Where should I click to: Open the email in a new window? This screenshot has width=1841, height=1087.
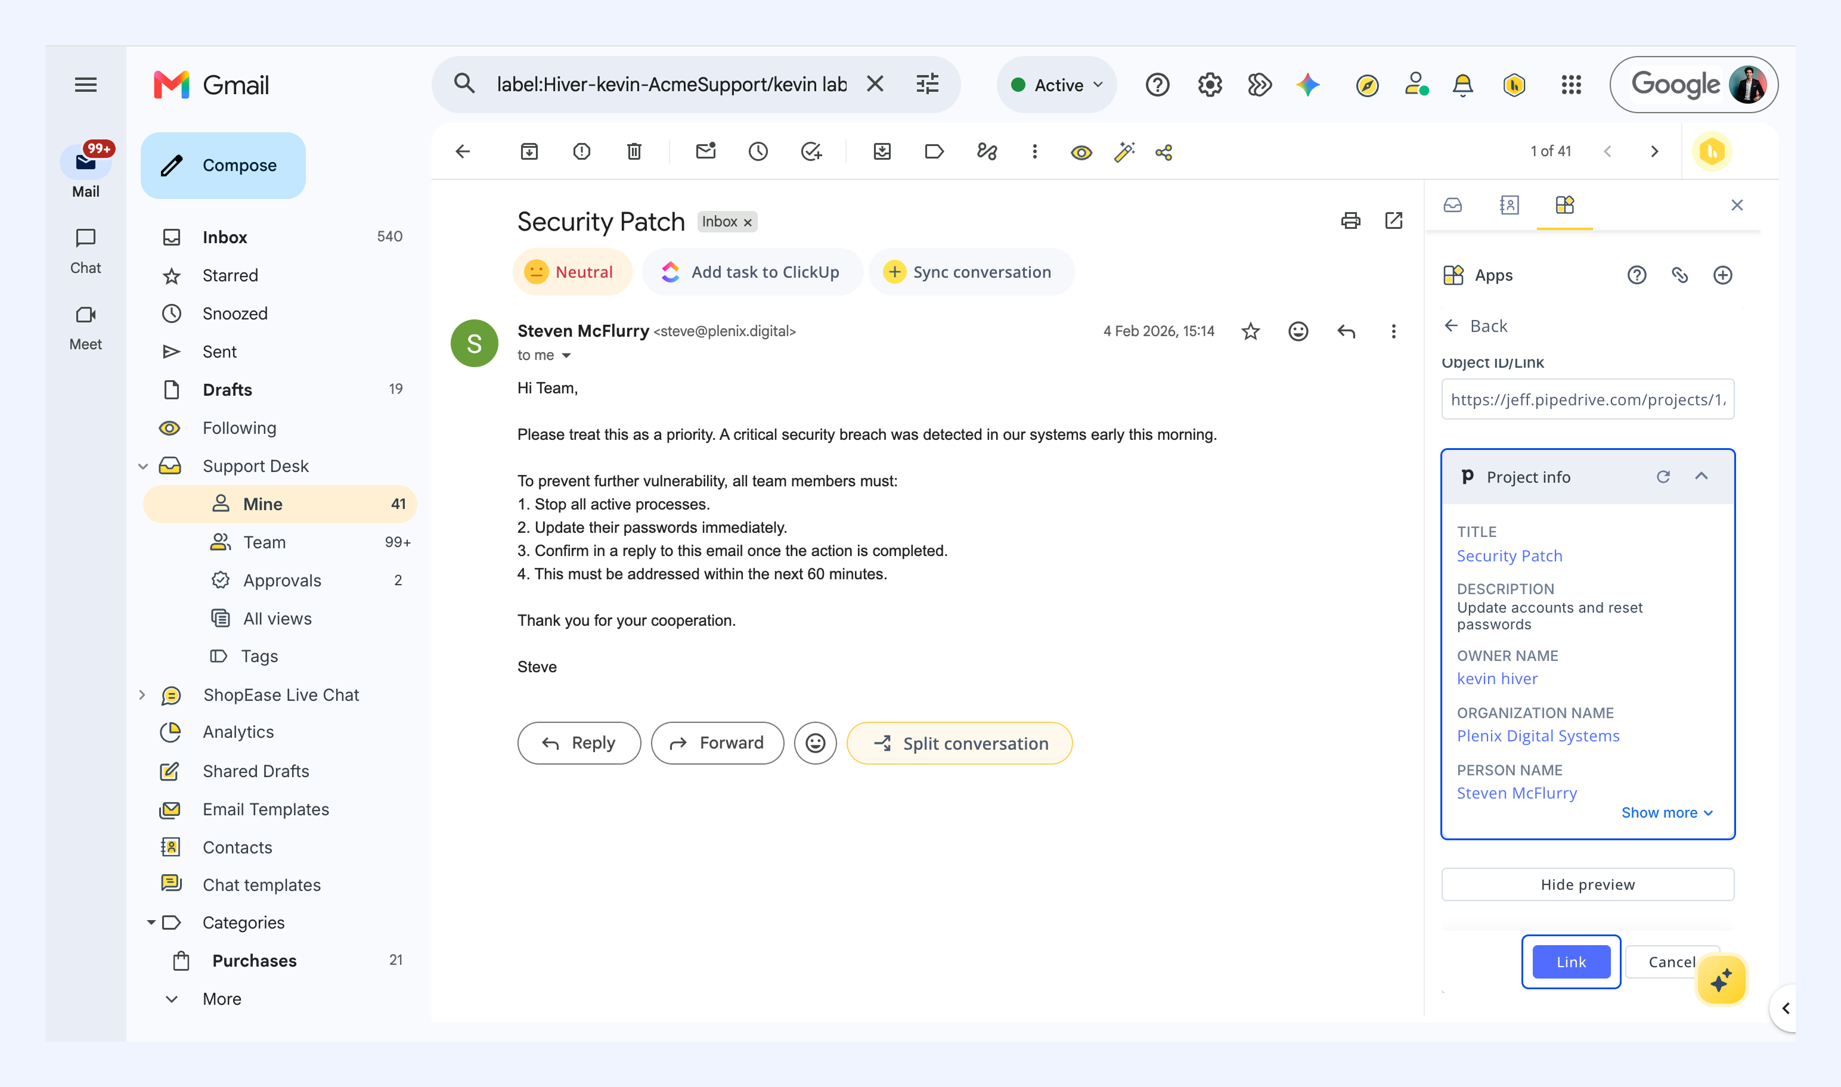pyautogui.click(x=1394, y=220)
